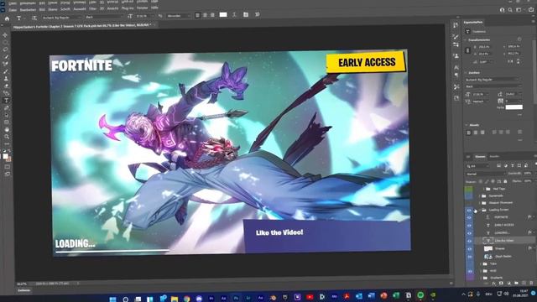Open the anti-aliasing dropdown in options bar
This screenshot has width=537, height=302.
[178, 16]
